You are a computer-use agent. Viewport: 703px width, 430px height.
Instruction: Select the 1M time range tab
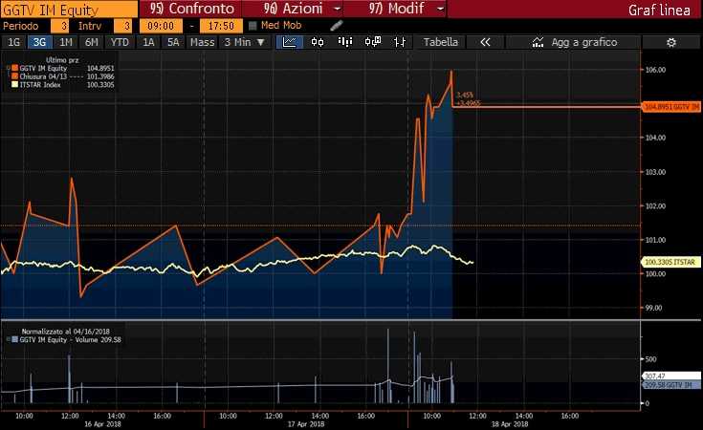pyautogui.click(x=65, y=42)
